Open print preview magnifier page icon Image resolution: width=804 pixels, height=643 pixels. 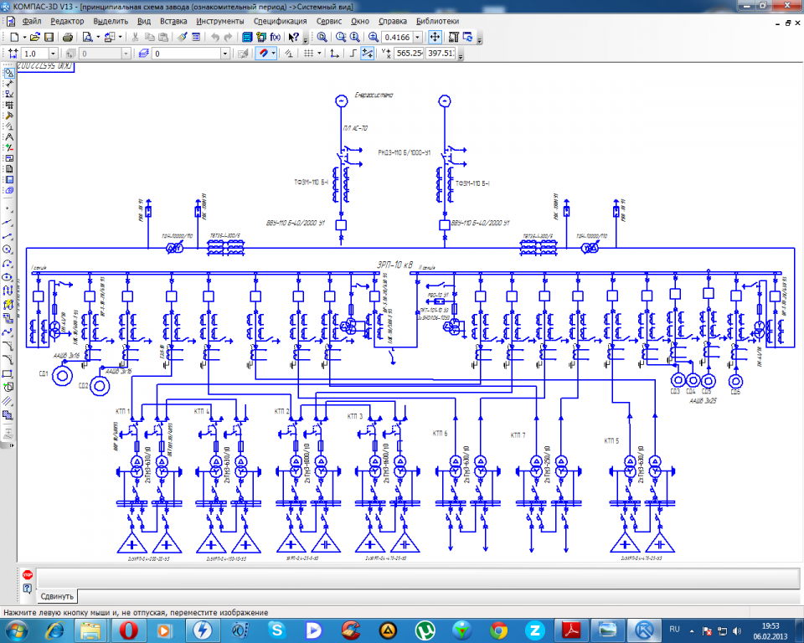88,37
